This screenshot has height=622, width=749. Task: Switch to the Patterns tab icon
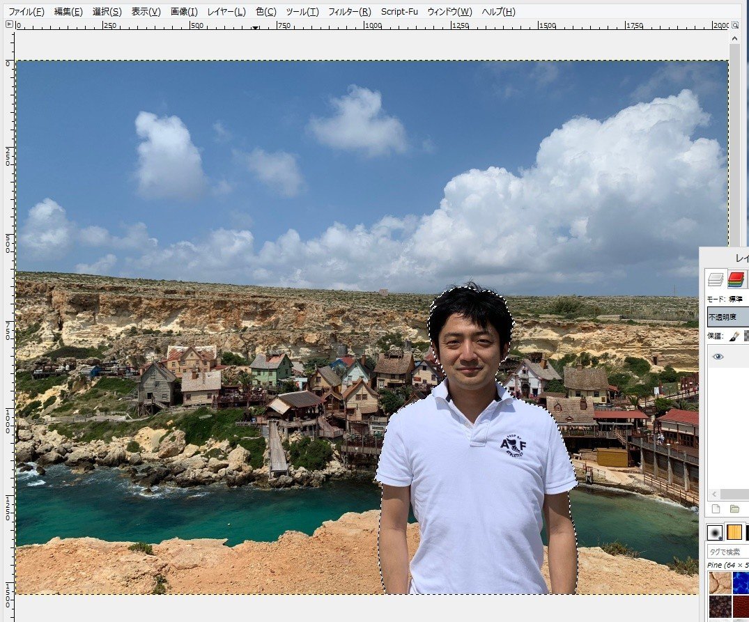click(x=734, y=532)
